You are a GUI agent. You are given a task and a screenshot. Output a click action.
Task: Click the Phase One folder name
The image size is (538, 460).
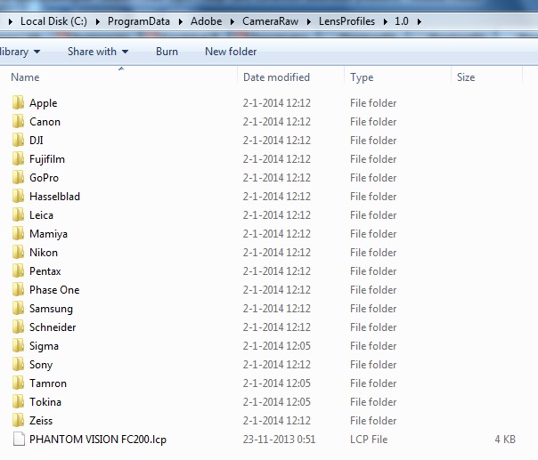[x=54, y=290]
